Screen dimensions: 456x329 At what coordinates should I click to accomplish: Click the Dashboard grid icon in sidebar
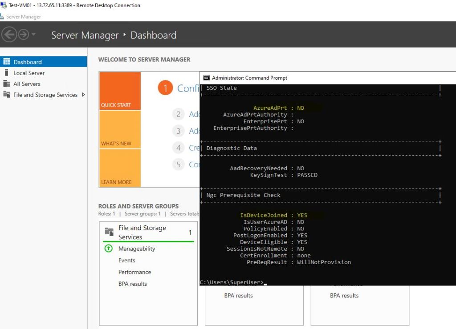point(6,62)
